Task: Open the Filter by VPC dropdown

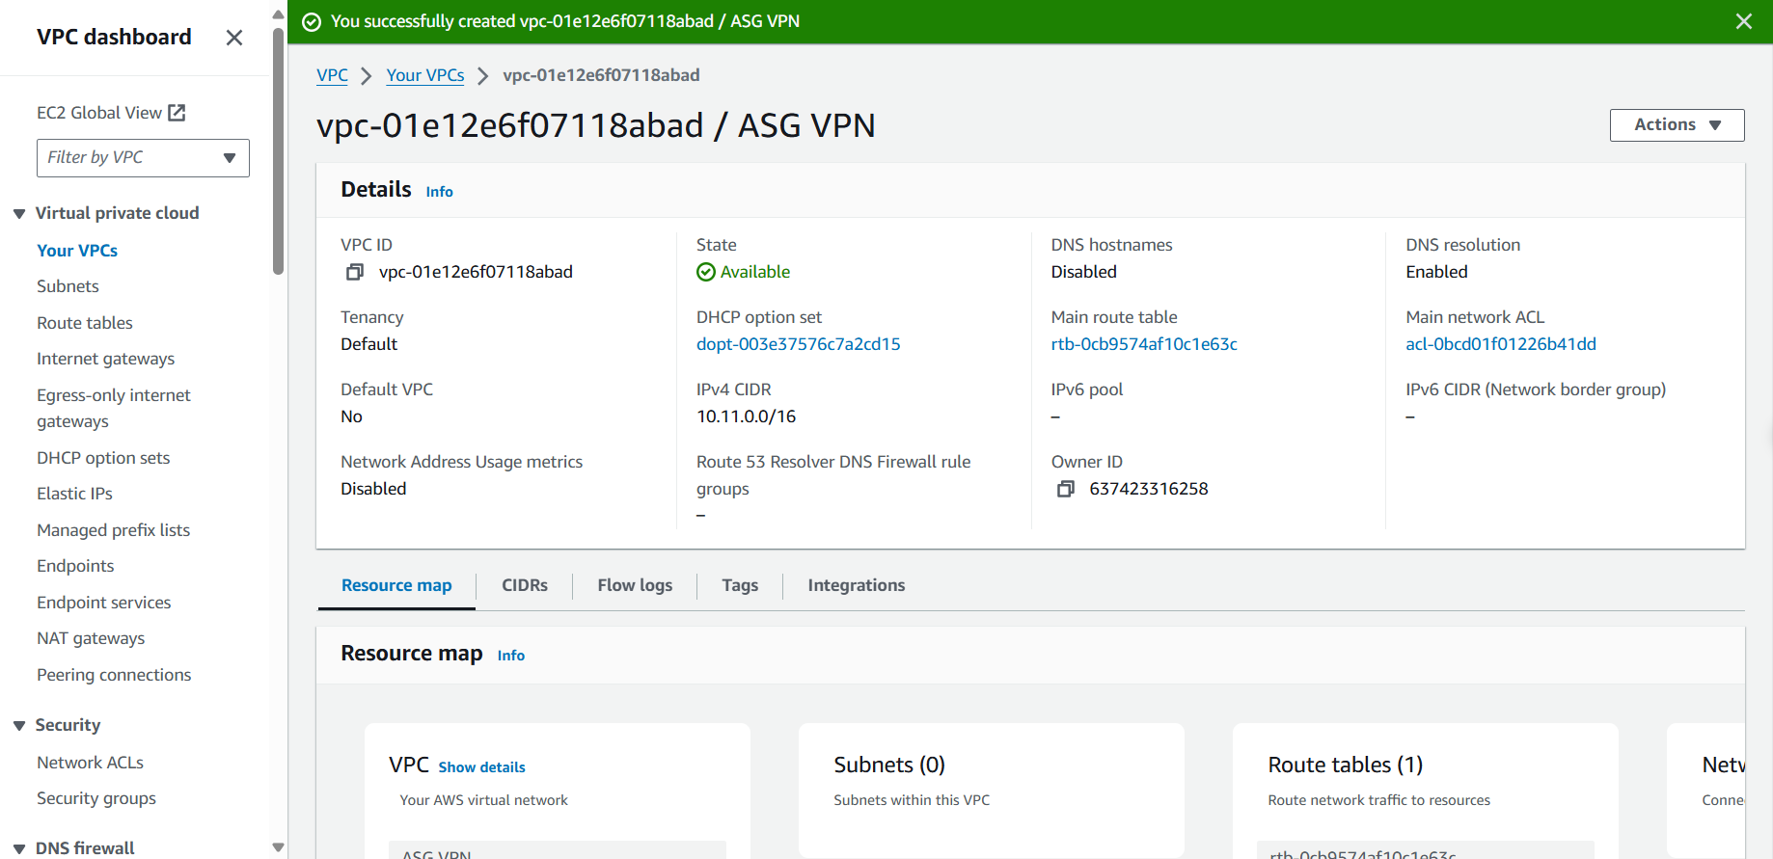Action: tap(143, 158)
